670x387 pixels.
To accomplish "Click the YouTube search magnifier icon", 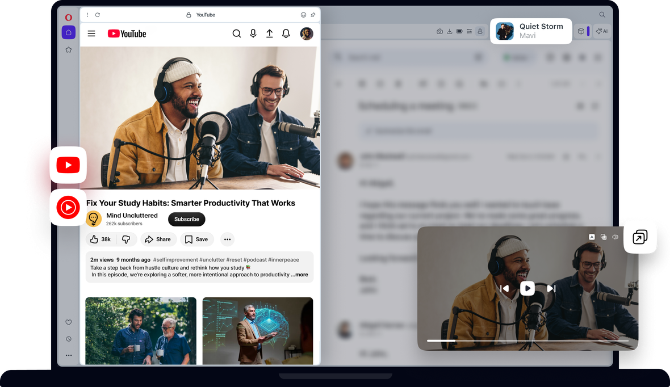I will (237, 33).
